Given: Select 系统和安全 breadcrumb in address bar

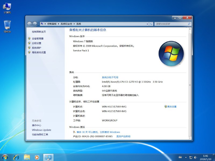Looking at the screenshot, I should [x=66, y=24].
